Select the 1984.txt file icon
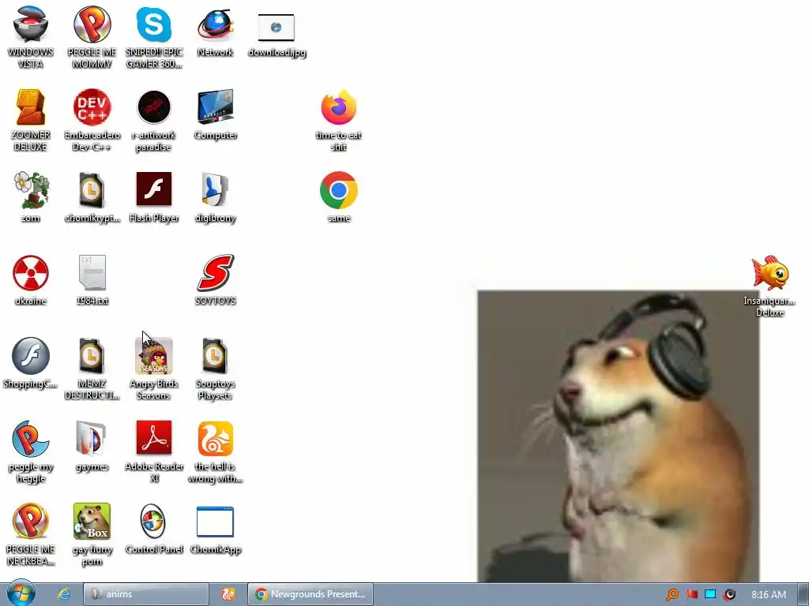The height and width of the screenshot is (606, 809). [x=92, y=272]
